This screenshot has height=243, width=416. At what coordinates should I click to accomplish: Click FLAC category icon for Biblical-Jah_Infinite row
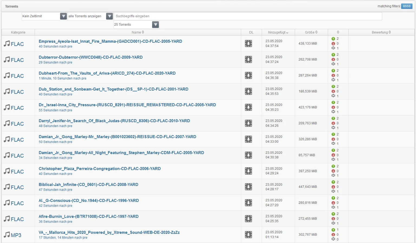point(14,187)
